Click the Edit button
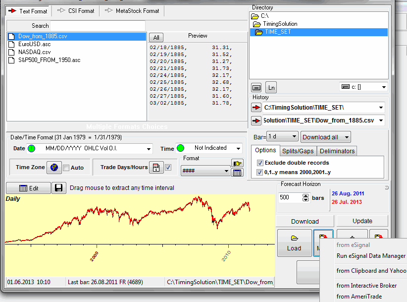Screen dimensions: 407x302 28,188
